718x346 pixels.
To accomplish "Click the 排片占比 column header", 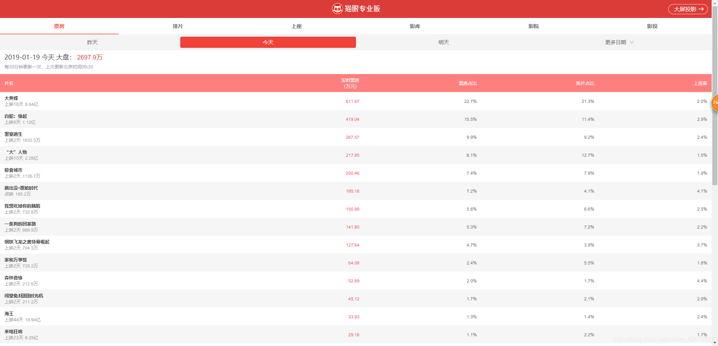I will pyautogui.click(x=585, y=83).
